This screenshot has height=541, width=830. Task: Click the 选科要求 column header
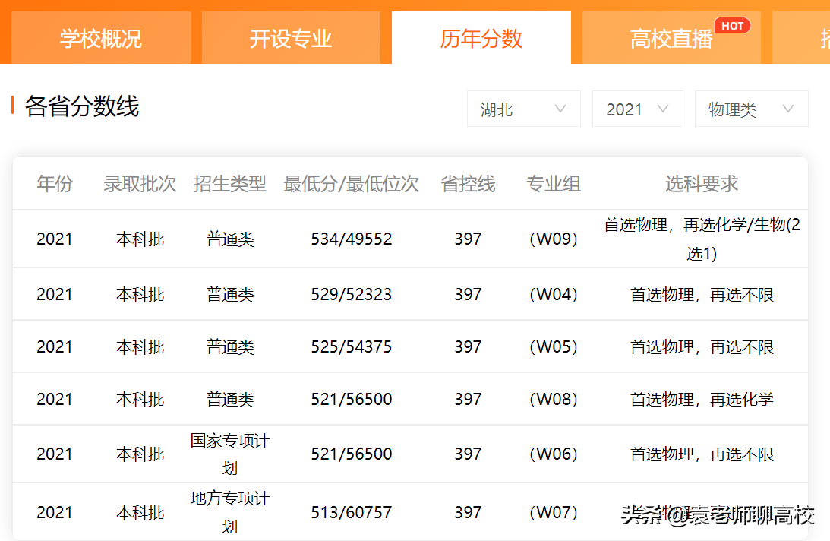click(700, 184)
